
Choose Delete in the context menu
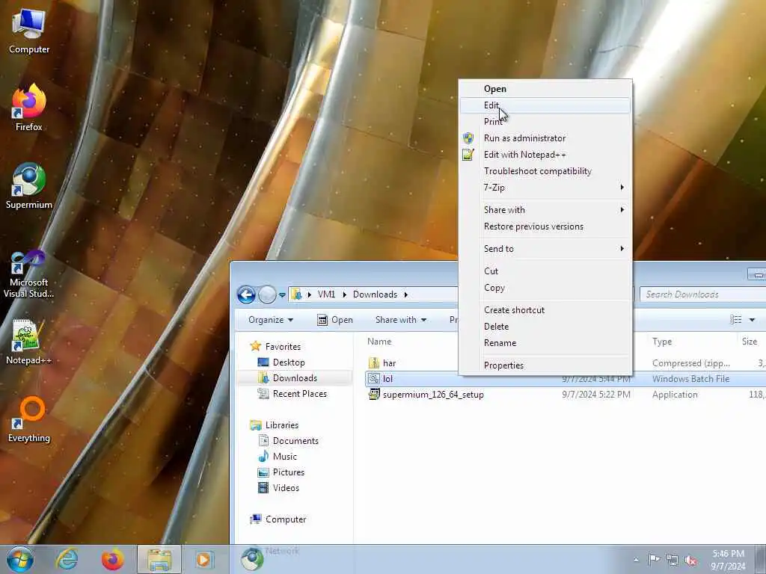pyautogui.click(x=545, y=327)
